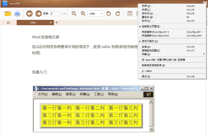The image size is (208, 138).
Task: Click the page layout icon in toolbar
Action: (130, 14)
